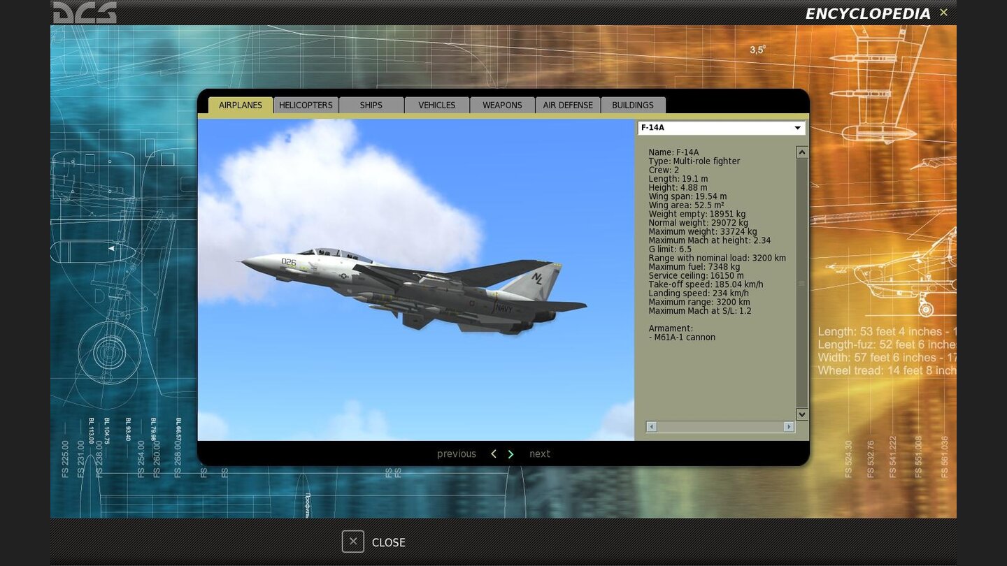Click 'Maximum Mach at S/L: 1.2' line
Viewport: 1007px width, 566px height.
[699, 311]
